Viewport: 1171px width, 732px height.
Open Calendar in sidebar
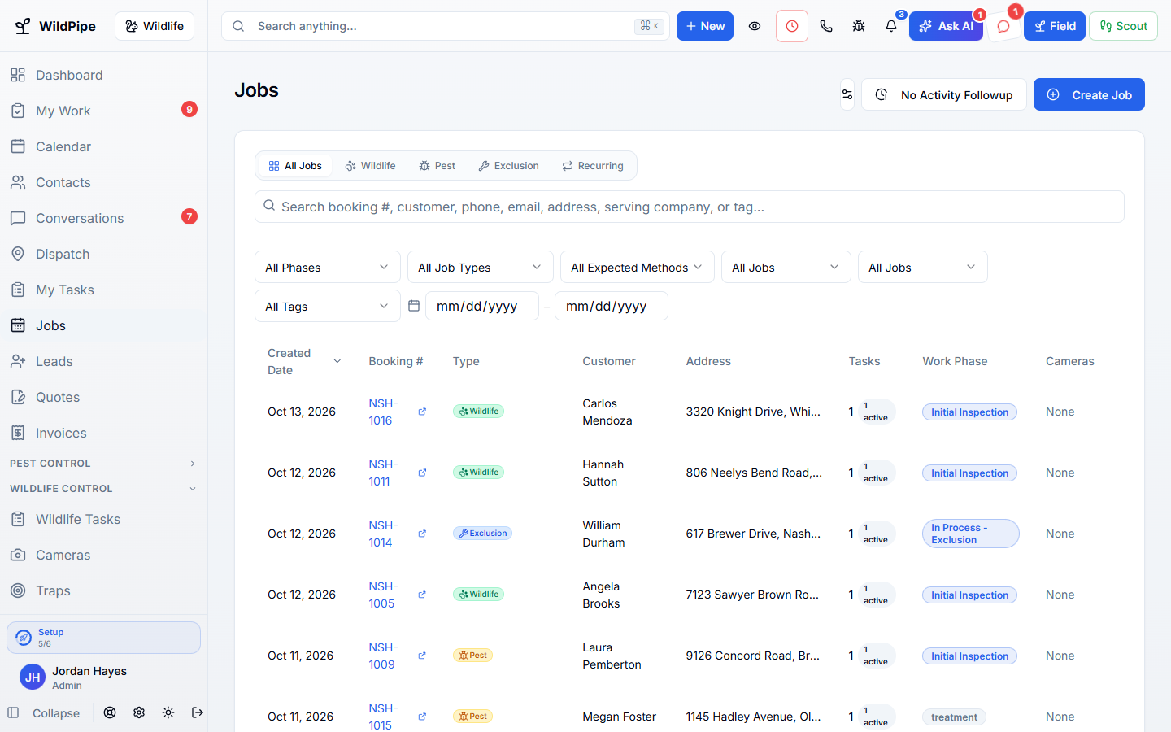click(x=104, y=146)
